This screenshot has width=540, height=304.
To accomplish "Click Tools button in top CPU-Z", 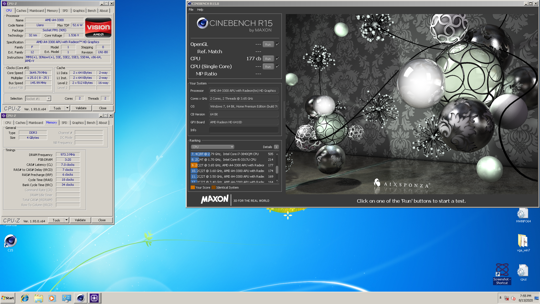I will point(57,108).
